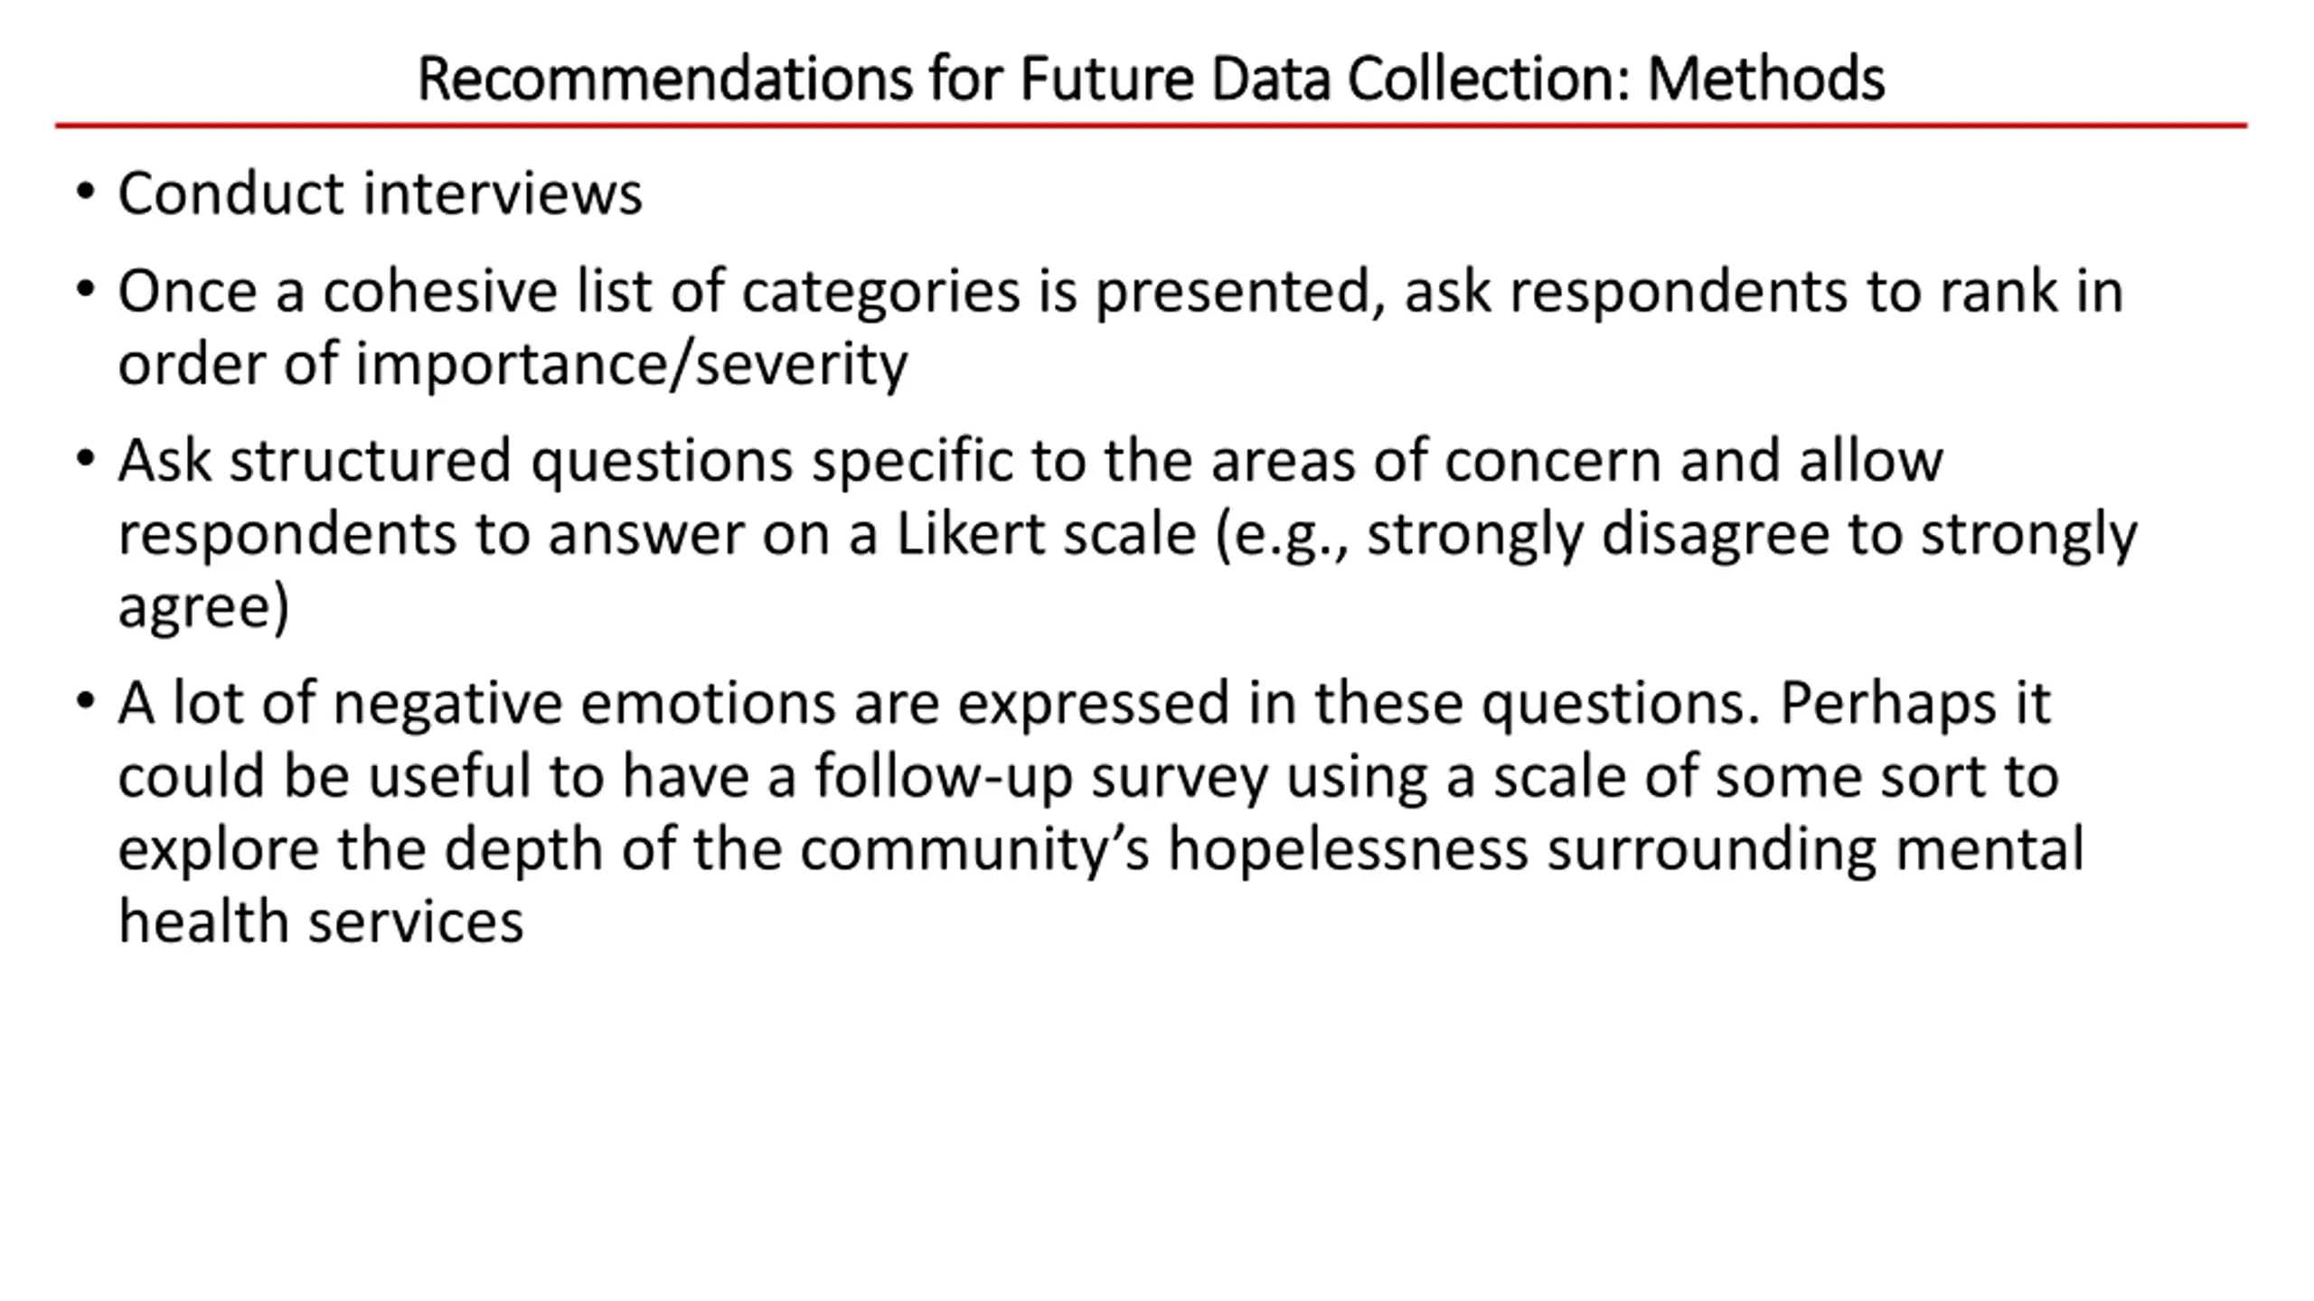The height and width of the screenshot is (1301, 2314).
Task: Click the "health services" text on the last line
Action: (x=321, y=922)
